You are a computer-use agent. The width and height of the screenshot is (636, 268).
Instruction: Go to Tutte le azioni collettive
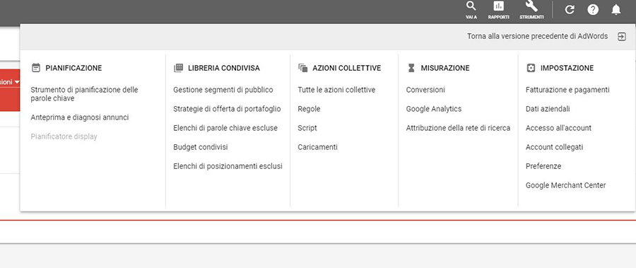(x=336, y=90)
